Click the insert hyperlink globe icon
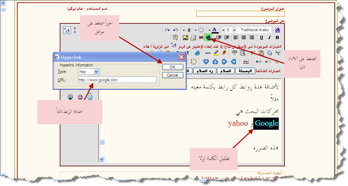Image resolution: width=348 pixels, height=186 pixels. point(208,38)
